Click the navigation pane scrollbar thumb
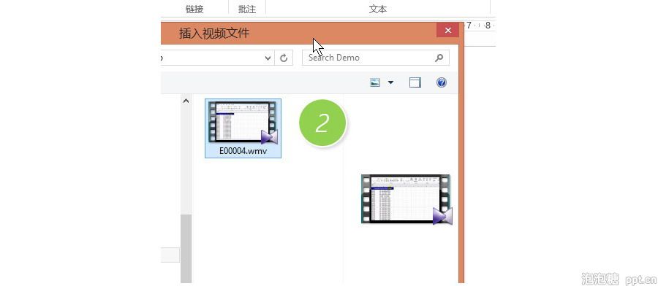The image size is (658, 286). pyautogui.click(x=186, y=248)
